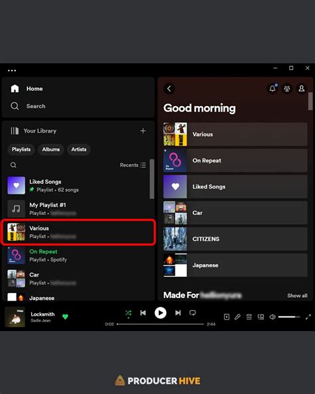
Task: Open On Repeat playlist in library
Action: click(78, 255)
